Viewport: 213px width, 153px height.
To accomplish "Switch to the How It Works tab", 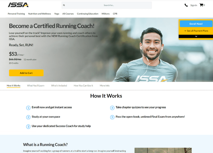I will (x=13, y=86).
